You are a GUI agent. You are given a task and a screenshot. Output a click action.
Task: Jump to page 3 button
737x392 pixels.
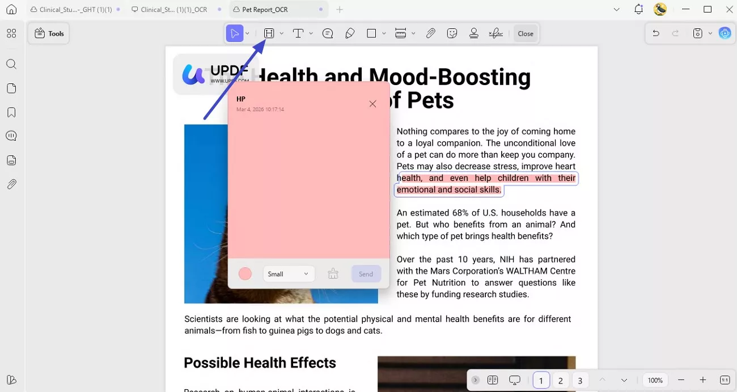pos(580,381)
